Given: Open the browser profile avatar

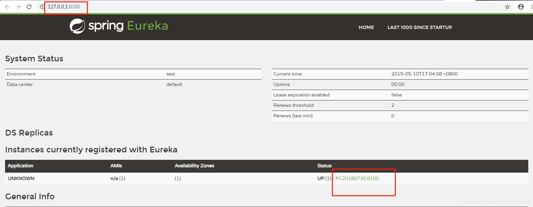Looking at the screenshot, I should tap(521, 7).
